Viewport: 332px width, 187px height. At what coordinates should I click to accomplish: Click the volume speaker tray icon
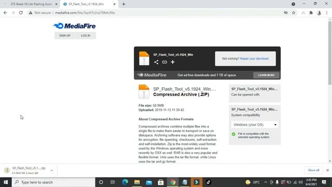point(301,182)
